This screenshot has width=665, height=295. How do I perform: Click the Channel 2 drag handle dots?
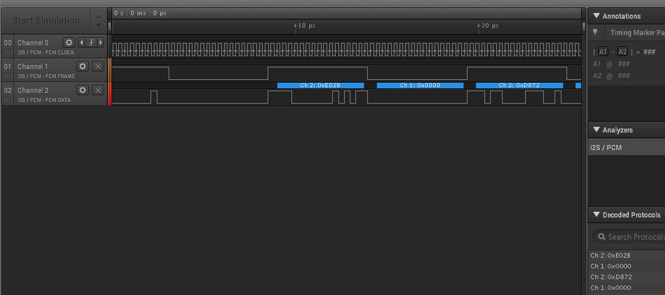coord(8,100)
